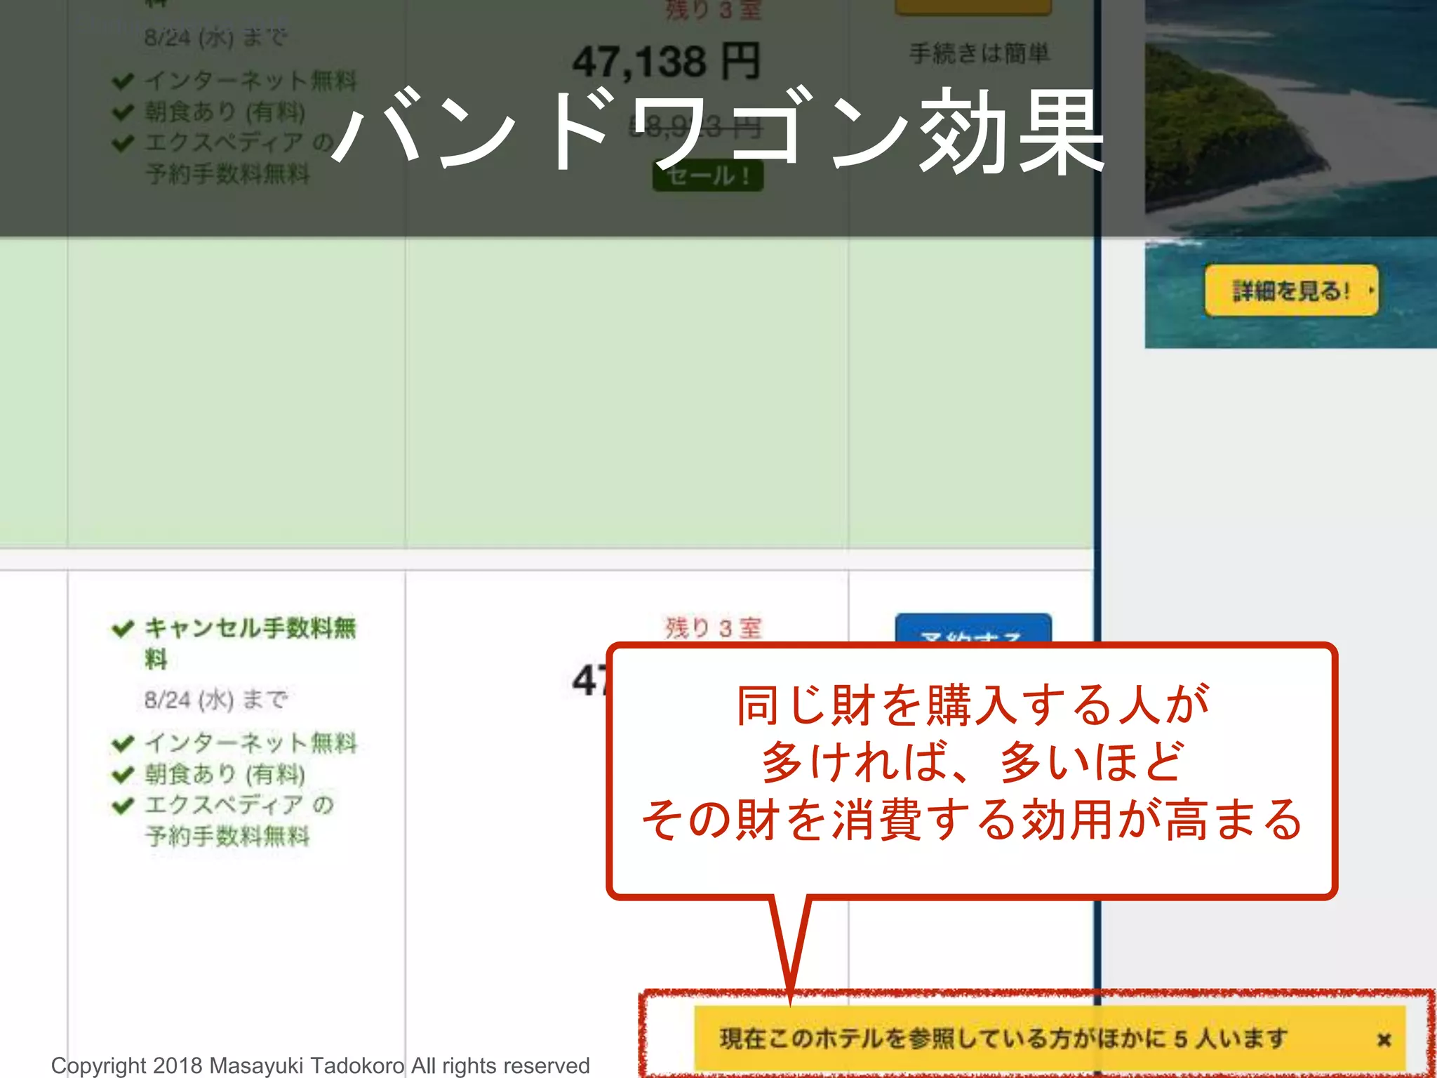1437x1078 pixels.
Task: Click the 残り 3 室 text in lower row
Action: [713, 627]
